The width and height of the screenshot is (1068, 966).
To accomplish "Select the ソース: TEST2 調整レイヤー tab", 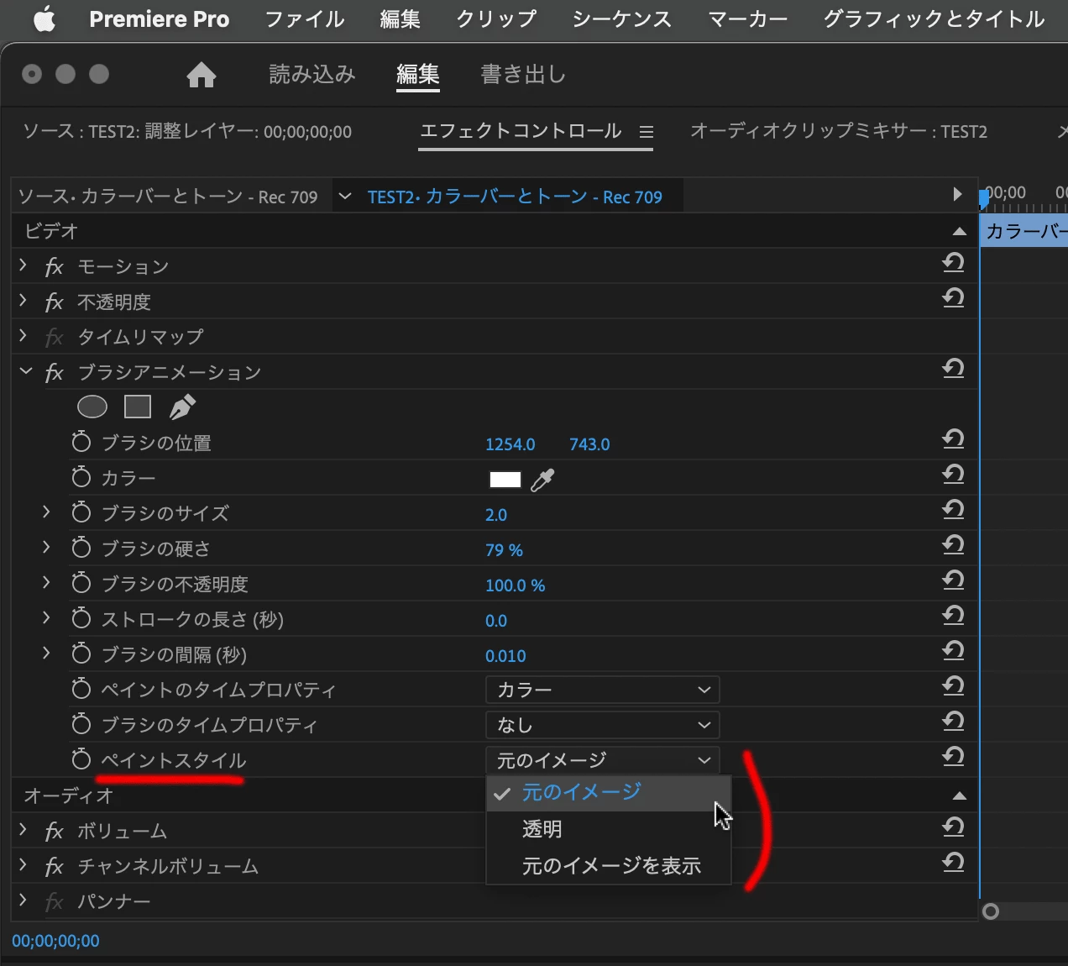I will pos(187,132).
